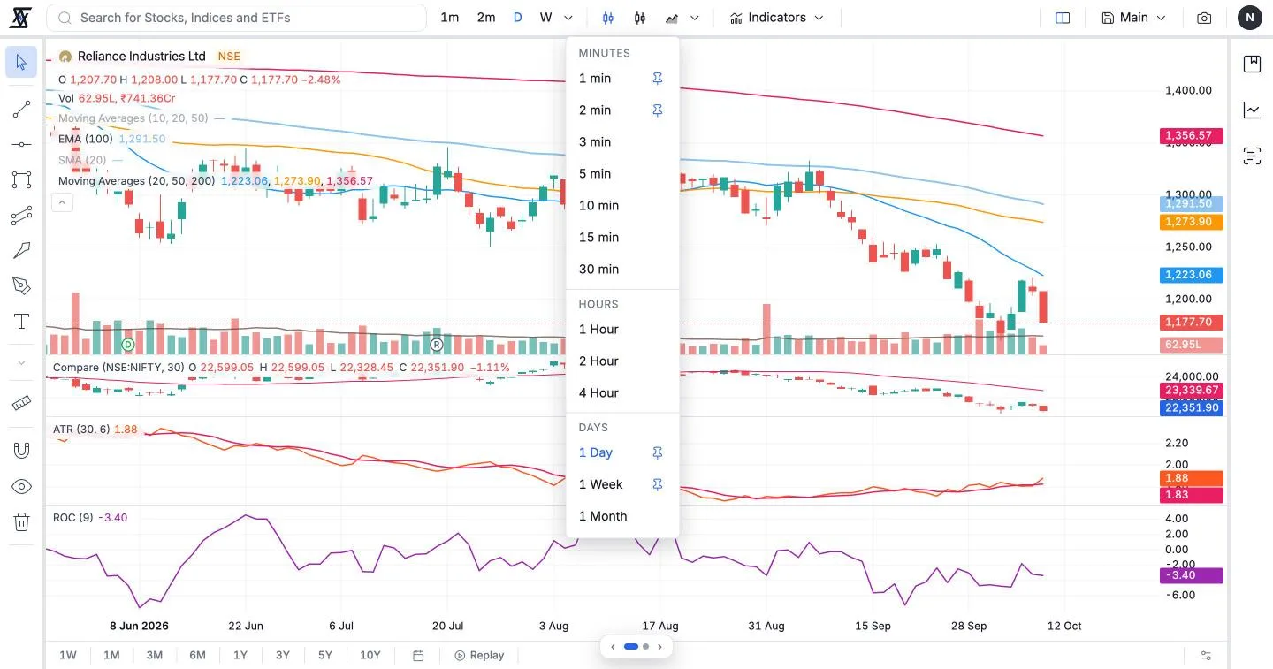Open the Main layout dropdown
The width and height of the screenshot is (1273, 669).
click(1134, 18)
